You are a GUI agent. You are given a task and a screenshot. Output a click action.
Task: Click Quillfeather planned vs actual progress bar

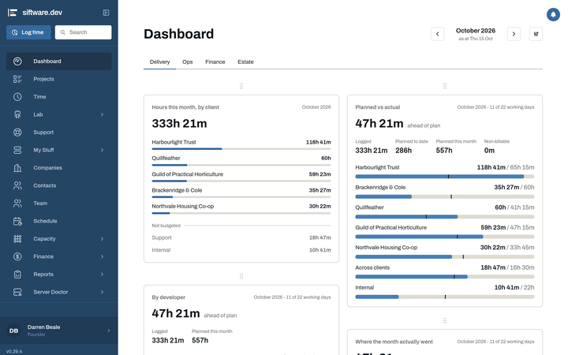point(445,217)
